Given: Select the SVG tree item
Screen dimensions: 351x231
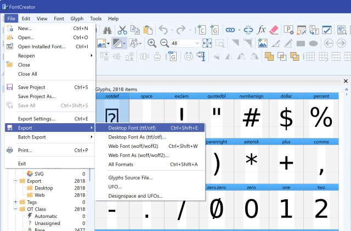Looking at the screenshot, I should (x=39, y=174).
